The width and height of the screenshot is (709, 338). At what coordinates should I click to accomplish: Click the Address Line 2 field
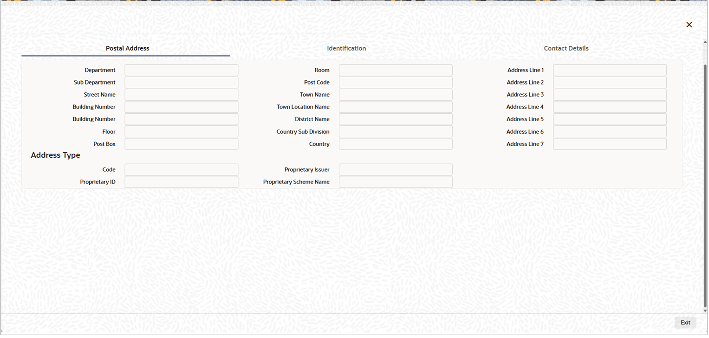pos(610,82)
